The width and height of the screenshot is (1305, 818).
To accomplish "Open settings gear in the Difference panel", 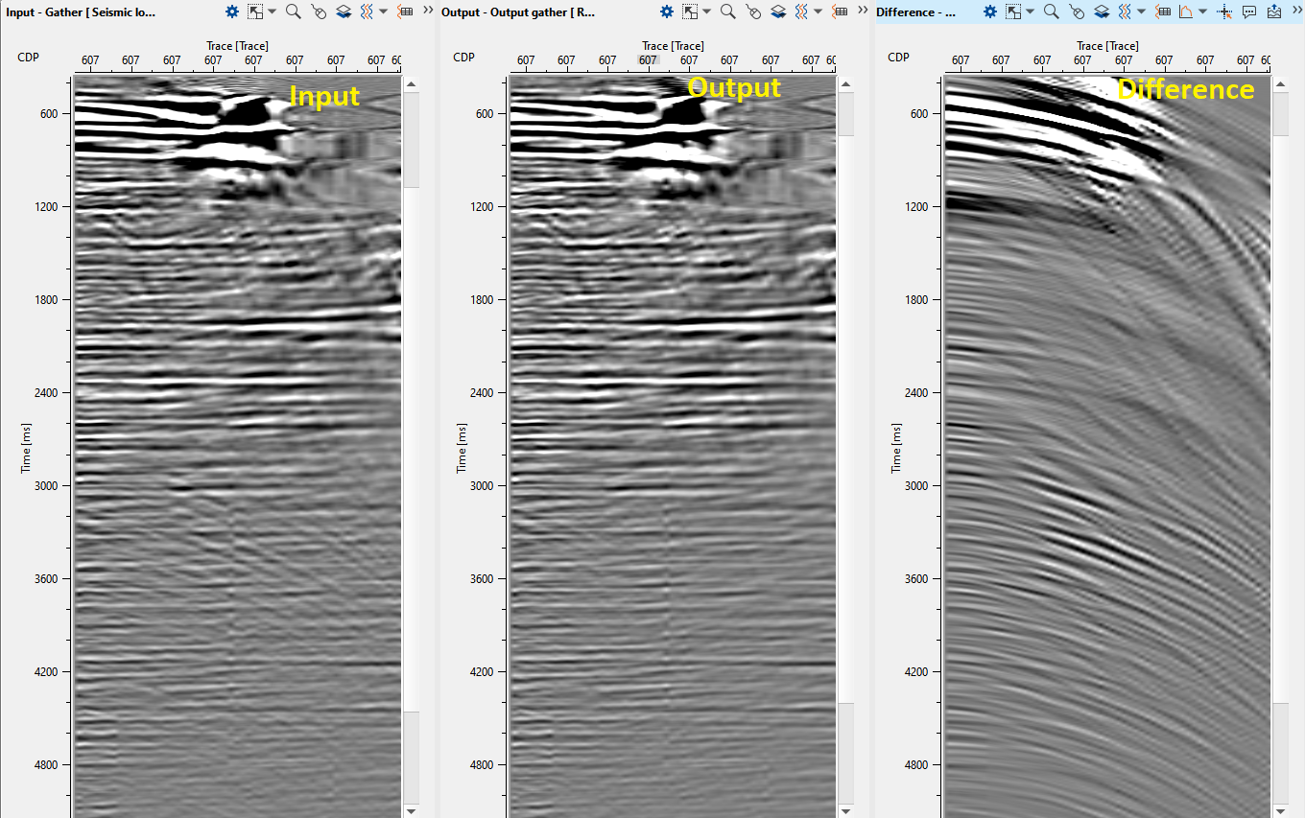I will pyautogui.click(x=989, y=12).
